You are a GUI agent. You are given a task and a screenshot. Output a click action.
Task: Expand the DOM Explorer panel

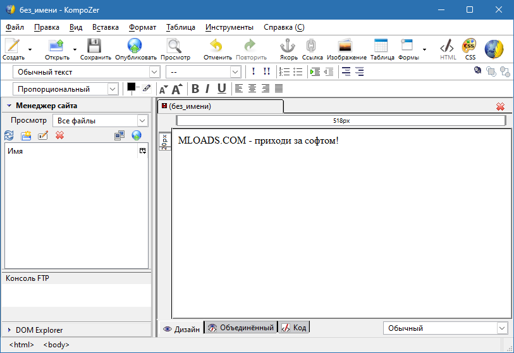(x=9, y=330)
